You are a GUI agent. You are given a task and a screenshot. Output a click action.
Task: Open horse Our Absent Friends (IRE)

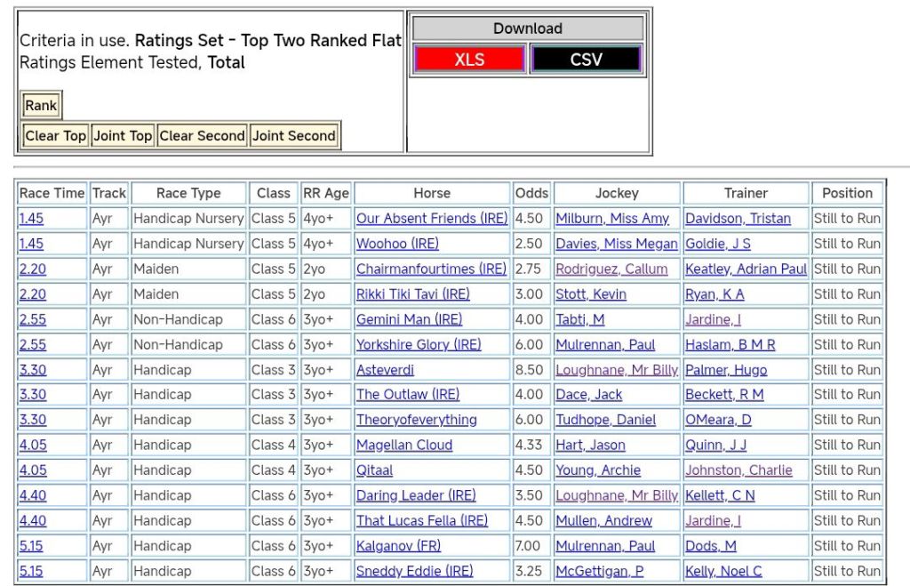[x=432, y=219]
